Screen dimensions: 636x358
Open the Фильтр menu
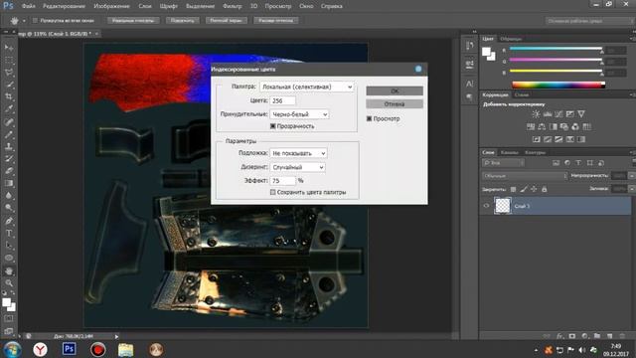click(x=232, y=6)
